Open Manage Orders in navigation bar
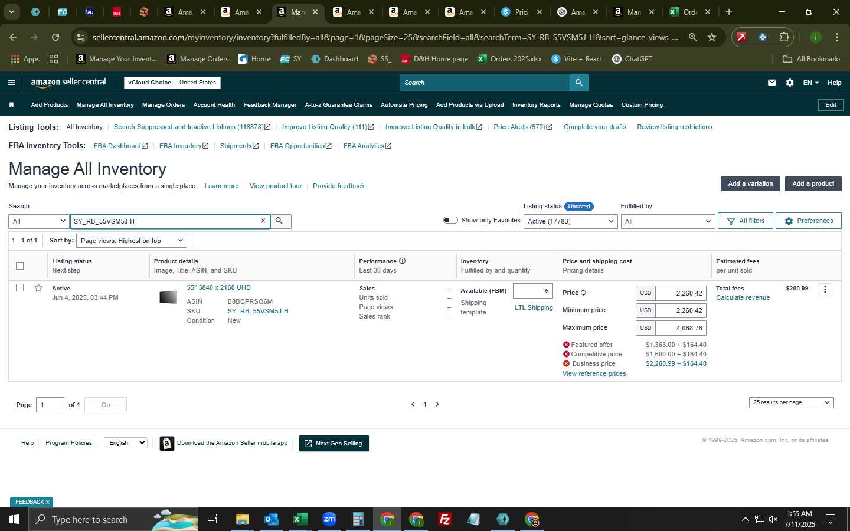The image size is (850, 531). pyautogui.click(x=164, y=105)
